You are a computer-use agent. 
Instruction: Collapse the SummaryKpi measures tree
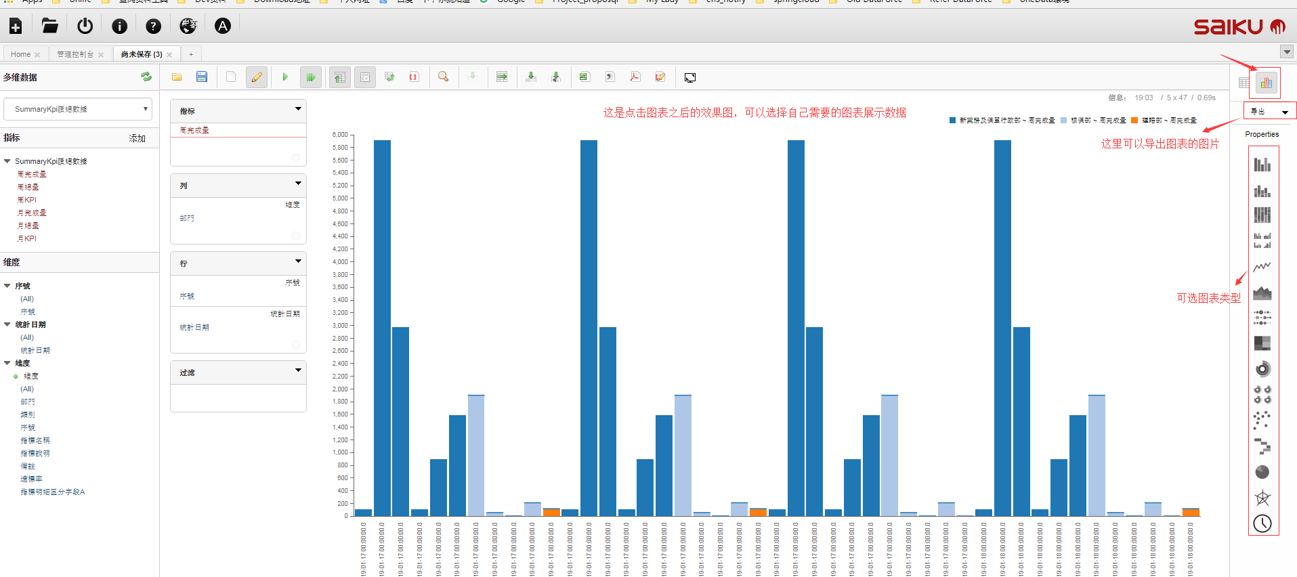(7, 161)
